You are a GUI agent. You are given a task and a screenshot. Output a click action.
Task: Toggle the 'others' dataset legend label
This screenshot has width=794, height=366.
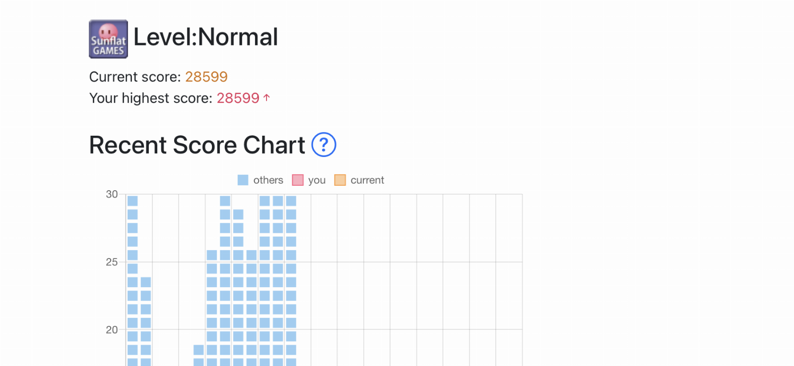(x=268, y=180)
